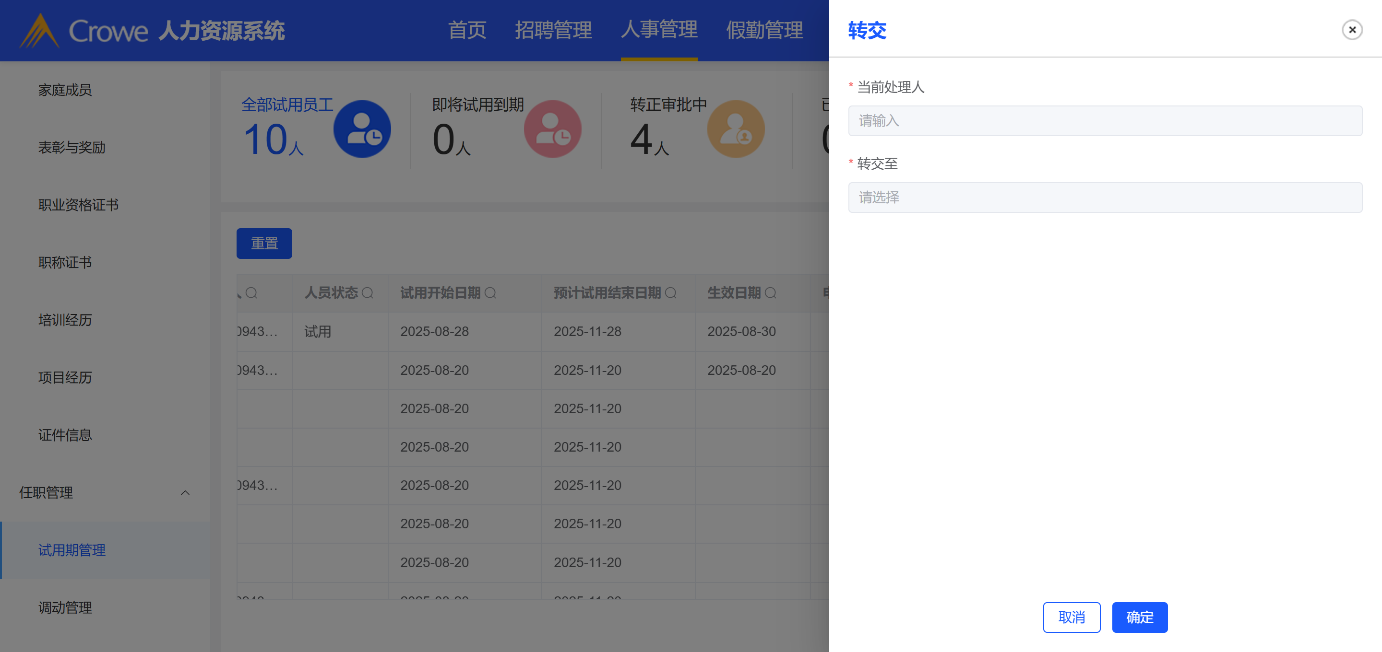Focus the 当前处理人 input field
The image size is (1382, 652).
(x=1105, y=121)
